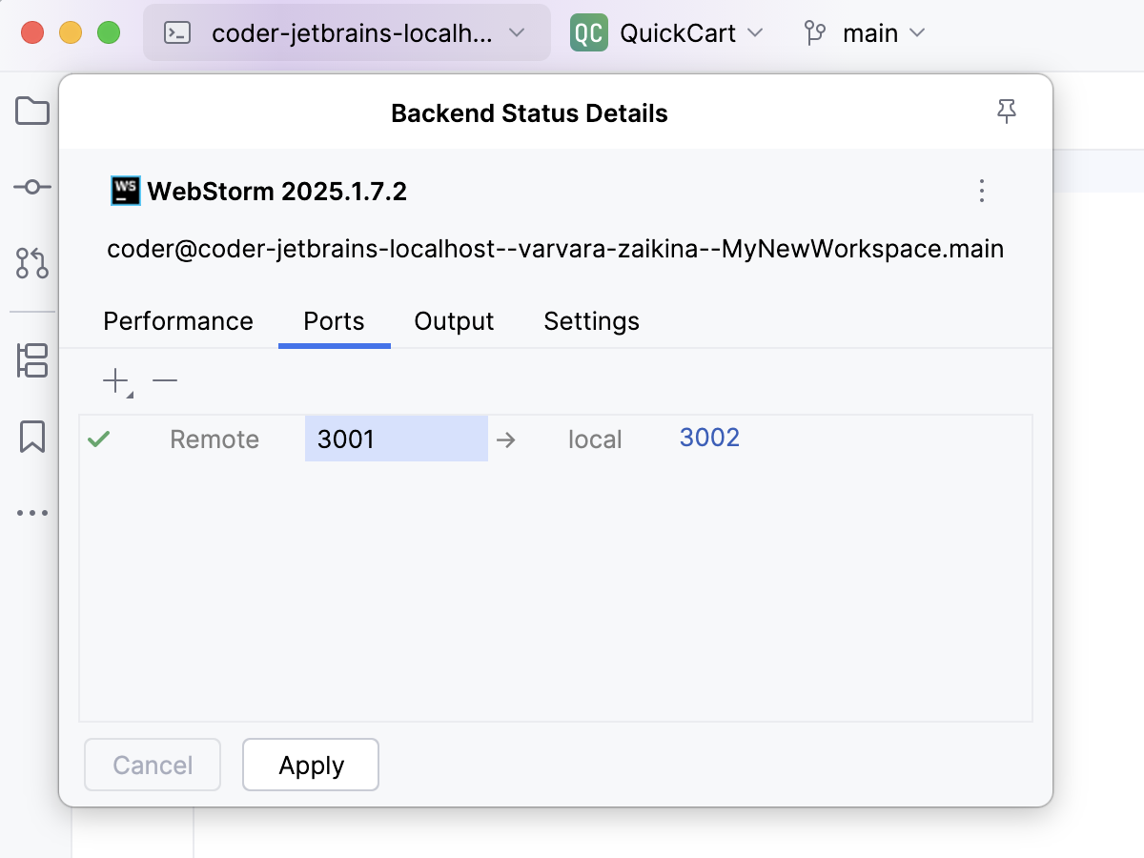The height and width of the screenshot is (858, 1144).
Task: Click the macOS yellow minimize button
Action: pos(71,33)
